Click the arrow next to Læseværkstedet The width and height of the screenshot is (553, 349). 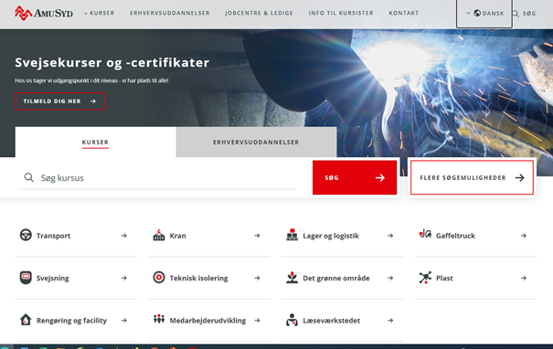[x=390, y=321]
